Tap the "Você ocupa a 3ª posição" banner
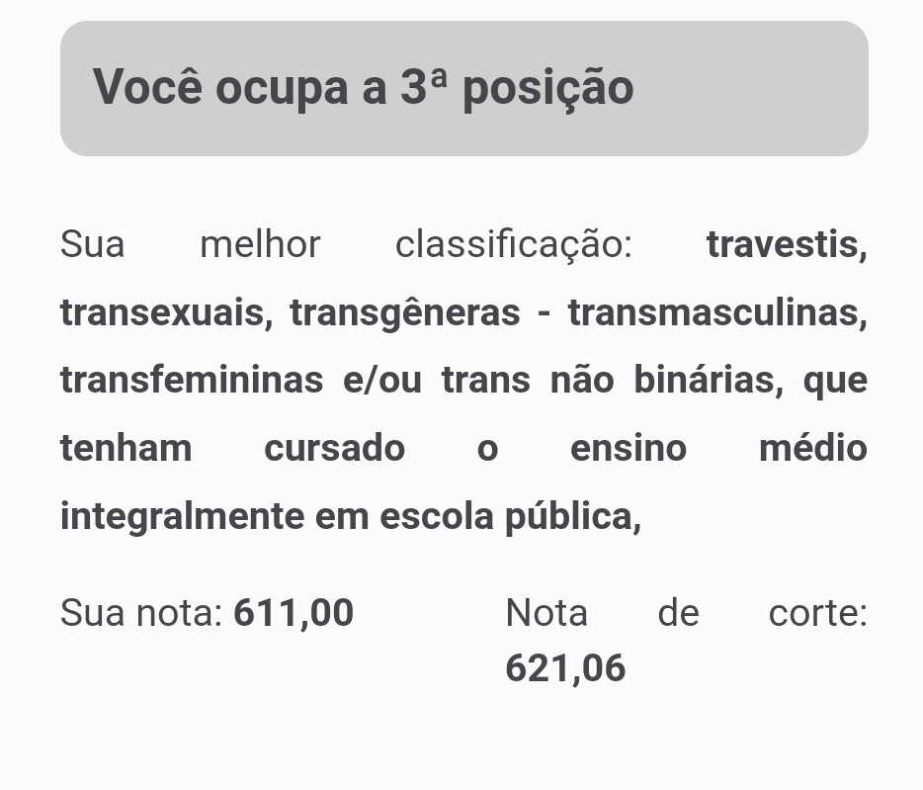Viewport: 923px width, 790px height. (463, 88)
